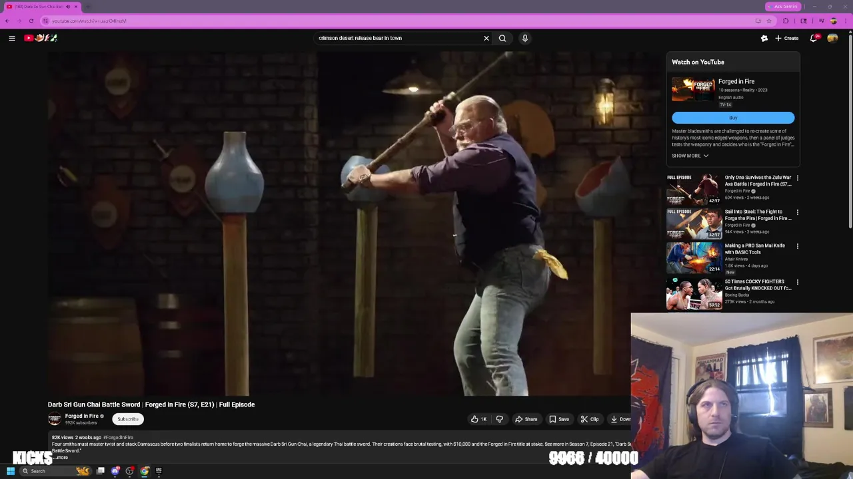This screenshot has height=479, width=853.
Task: Open the install/cast icon in address bar
Action: 758,21
